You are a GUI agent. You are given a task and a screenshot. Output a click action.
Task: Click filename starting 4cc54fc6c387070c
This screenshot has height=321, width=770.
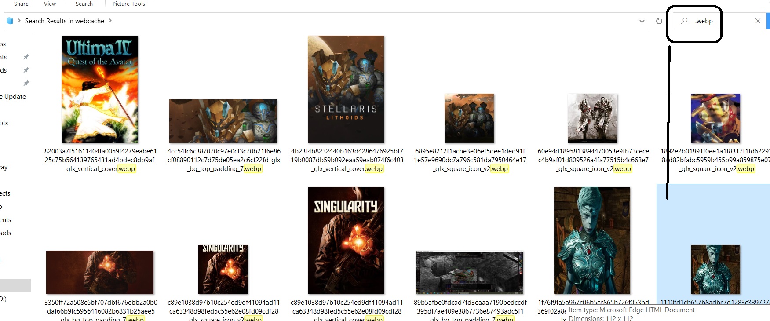224,160
